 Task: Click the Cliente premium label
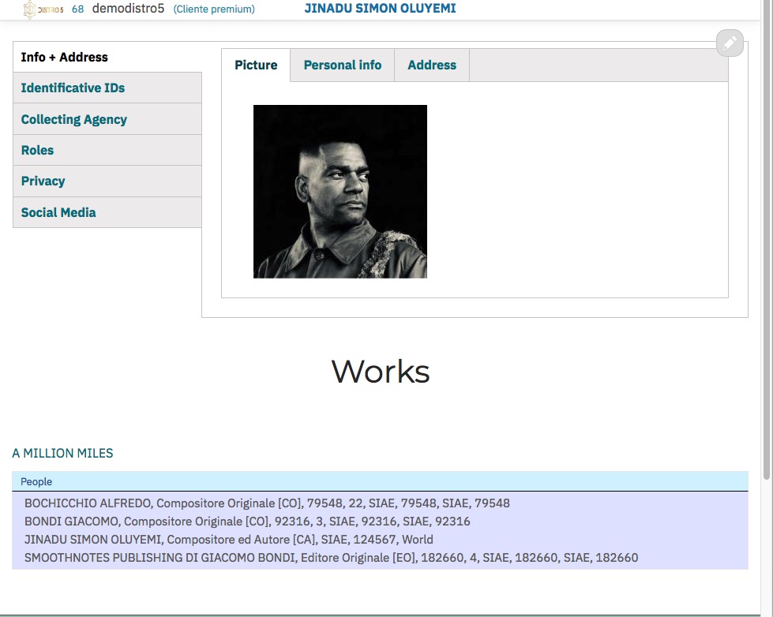214,9
